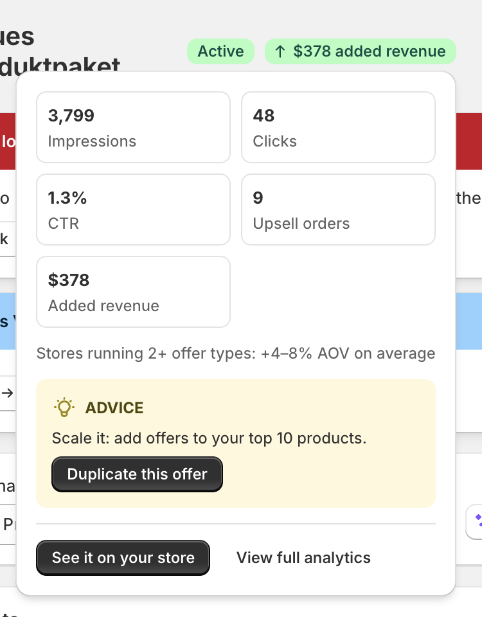
Task: Click the right arrow icon at left edge
Action: (x=7, y=393)
